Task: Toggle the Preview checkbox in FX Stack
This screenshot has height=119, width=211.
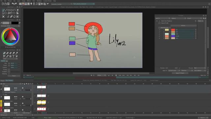Action: (166, 68)
